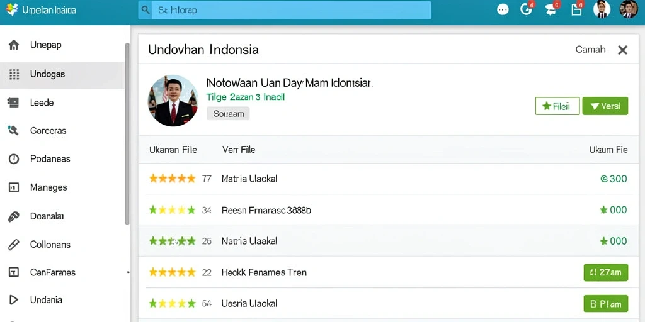Click the CanFaranes sidebar icon
Viewport: 645px width, 322px height.
[x=14, y=272]
